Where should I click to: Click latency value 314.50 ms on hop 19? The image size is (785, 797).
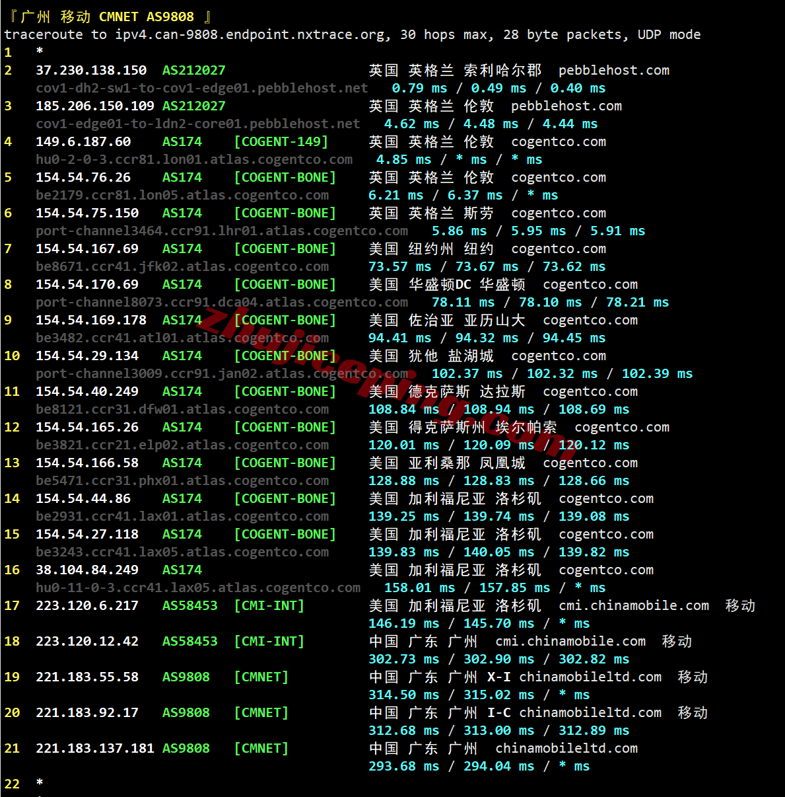(x=403, y=695)
